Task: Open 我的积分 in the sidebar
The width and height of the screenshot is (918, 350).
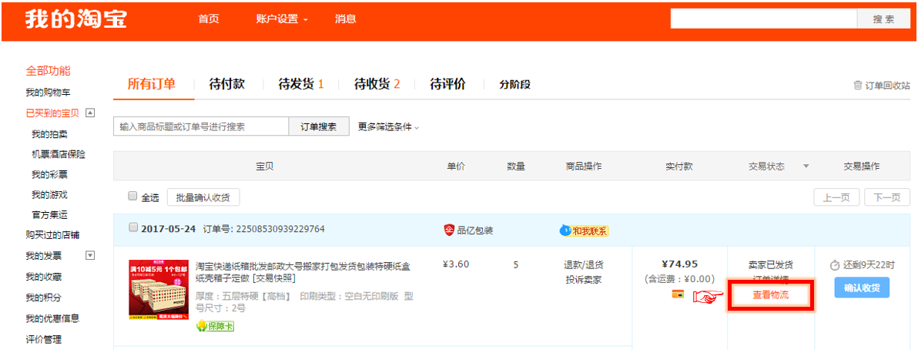Action: [43, 298]
